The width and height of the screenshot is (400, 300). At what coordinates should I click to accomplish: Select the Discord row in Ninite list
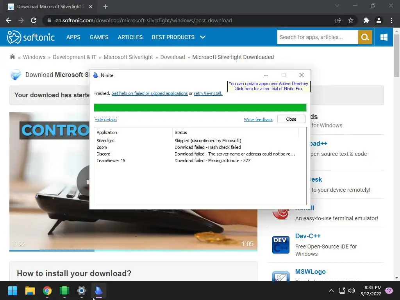tap(196, 154)
